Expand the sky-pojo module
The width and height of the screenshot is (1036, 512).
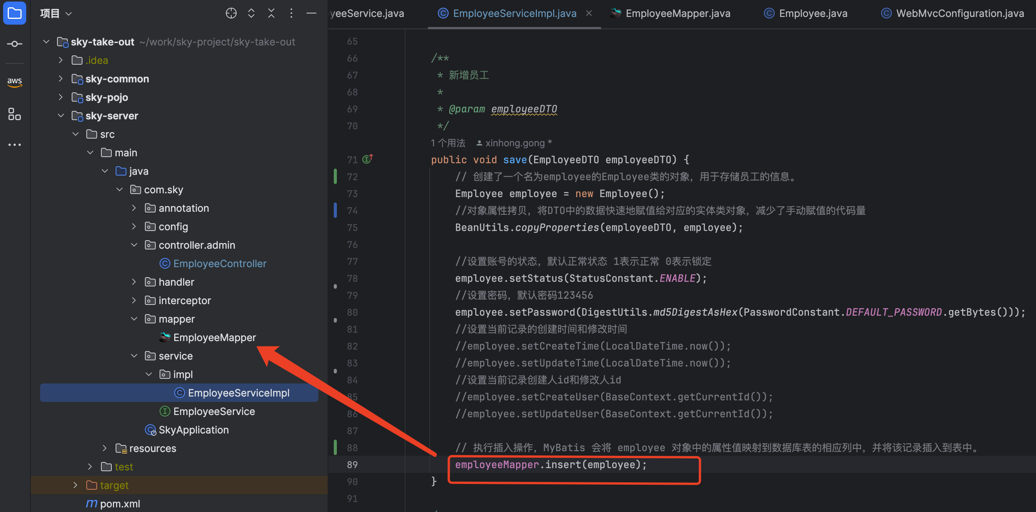click(x=61, y=97)
